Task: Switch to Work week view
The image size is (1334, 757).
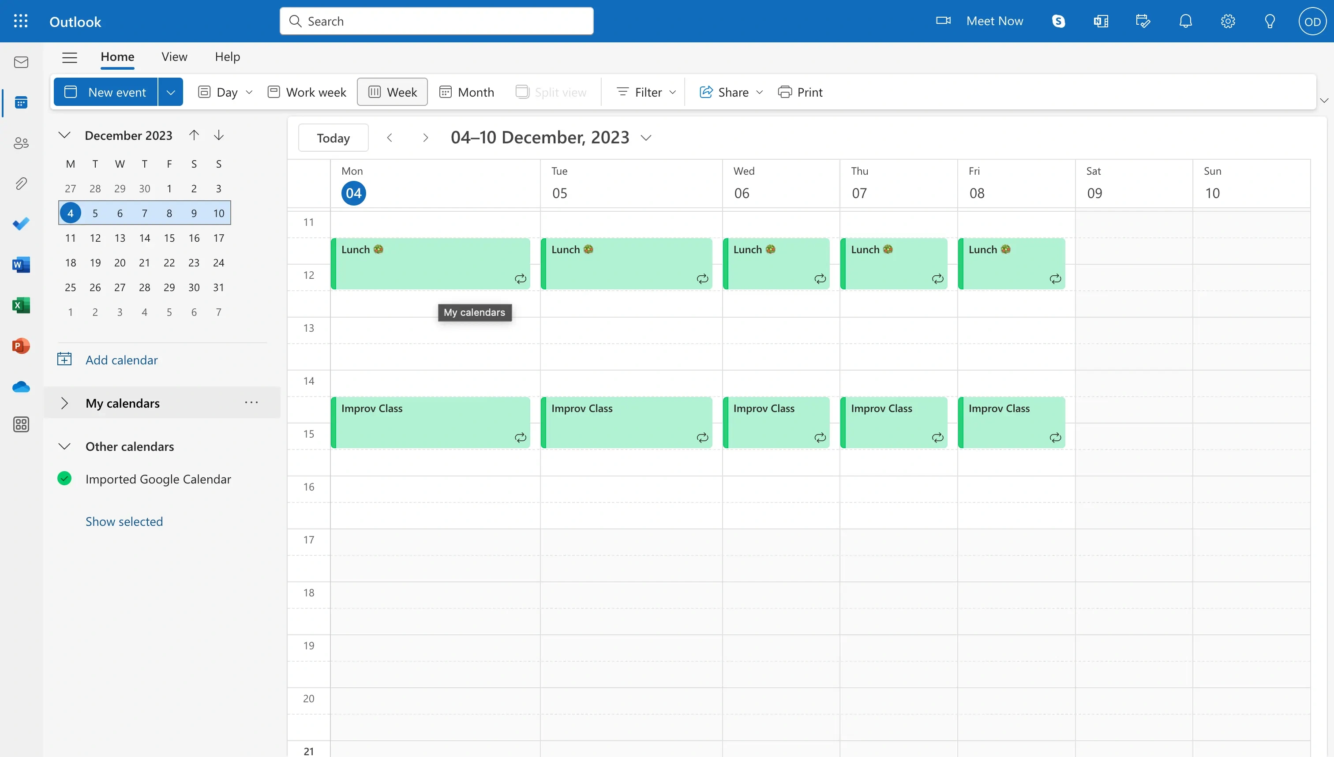Action: 305,91
